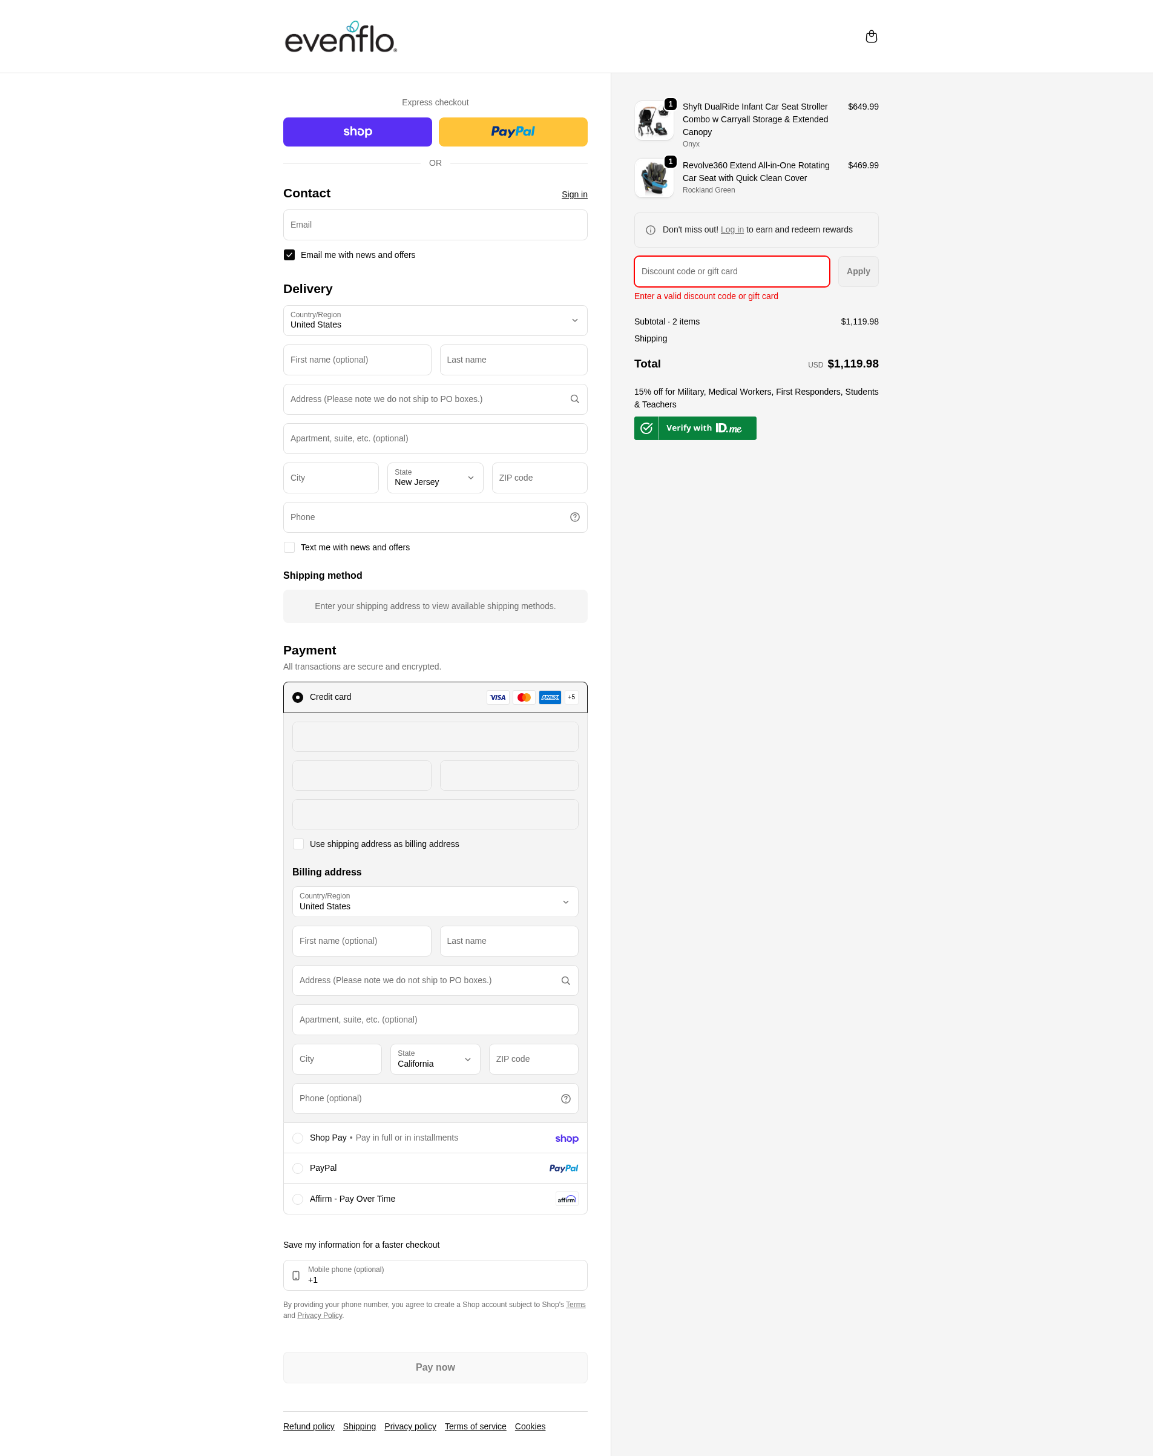
Task: Open the Shyft DualRide product thumbnail
Action: point(654,119)
